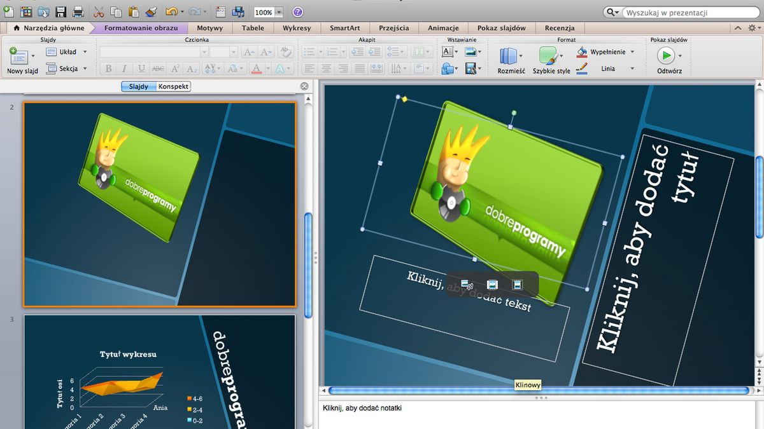Switch to the Recenzja tab
The image size is (764, 429).
point(560,28)
